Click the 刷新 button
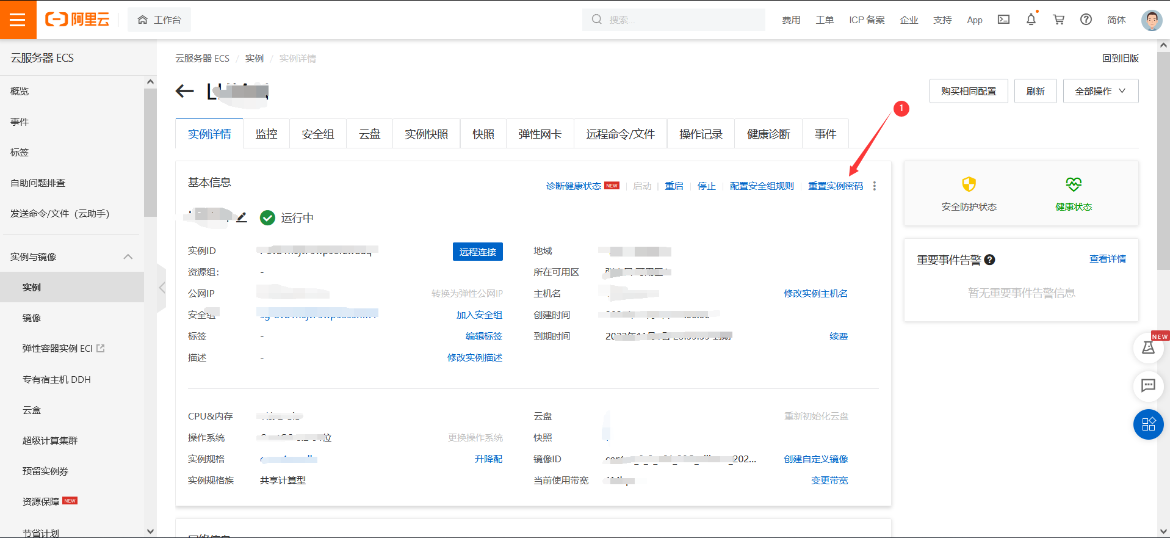Image resolution: width=1170 pixels, height=538 pixels. 1035,91
